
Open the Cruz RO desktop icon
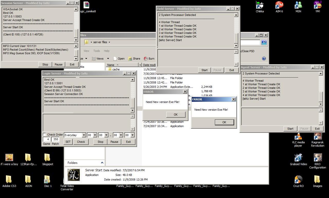[x=298, y=180]
